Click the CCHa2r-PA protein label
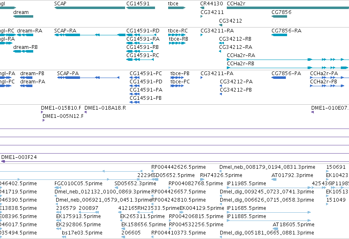 [324, 74]
